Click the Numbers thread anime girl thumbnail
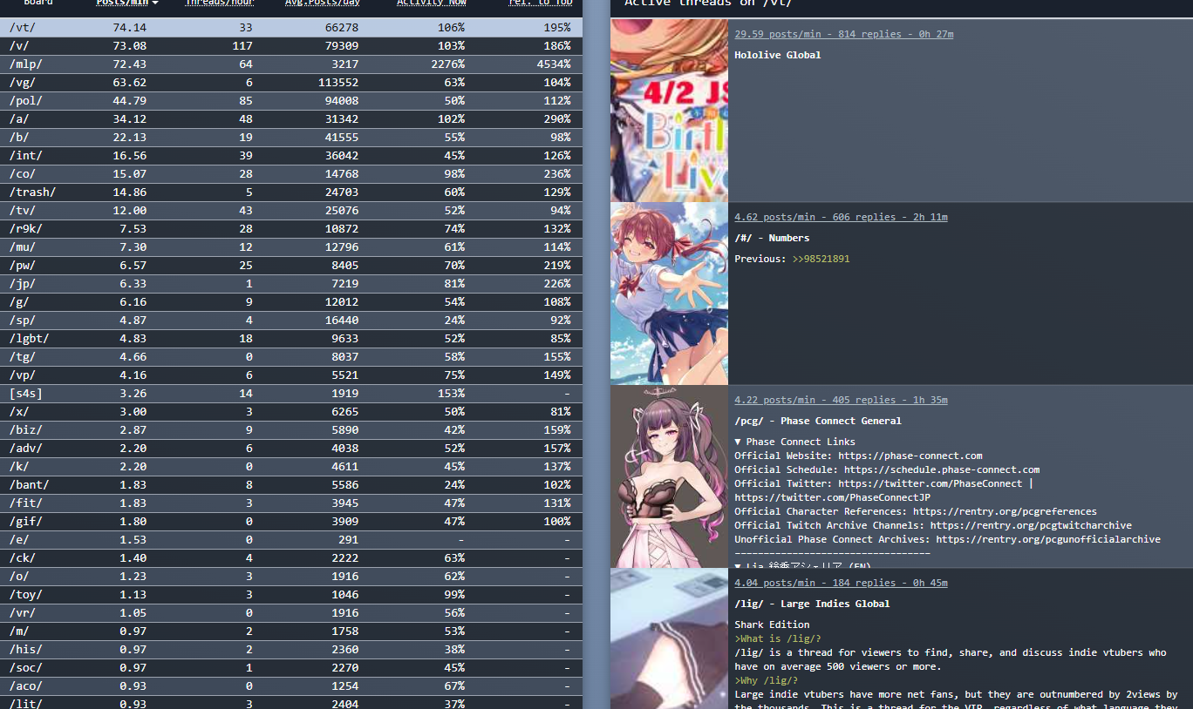The height and width of the screenshot is (709, 1193). (x=669, y=294)
